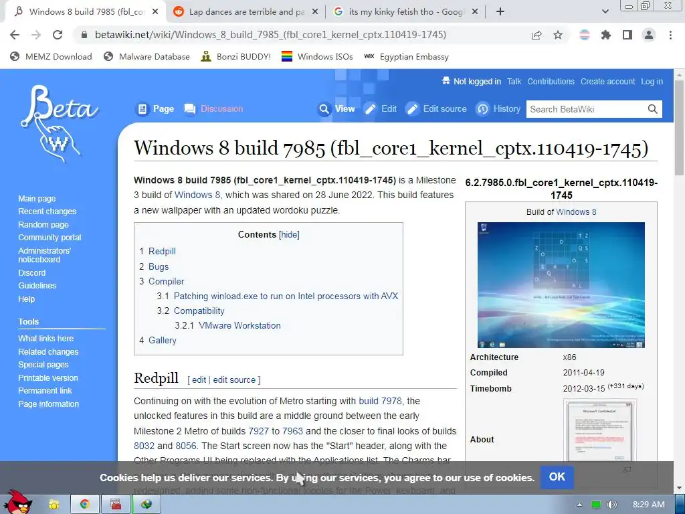
Task: Click the striped extension icon in toolbar
Action: [585, 35]
